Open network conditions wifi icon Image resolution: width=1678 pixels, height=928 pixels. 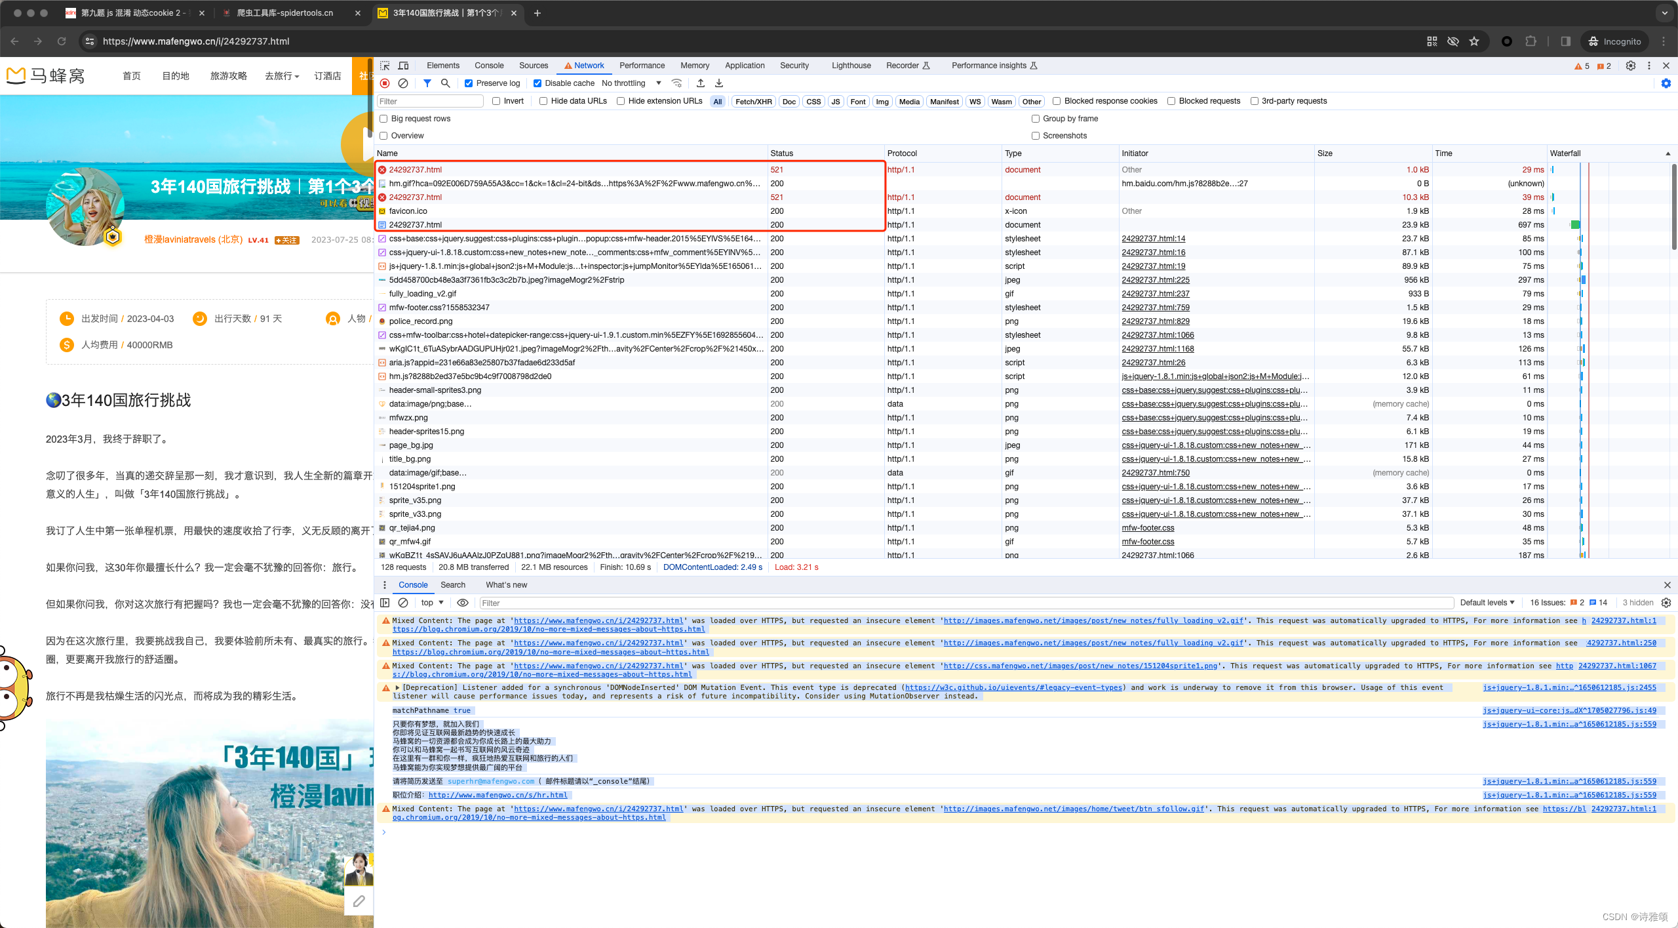pyautogui.click(x=677, y=83)
